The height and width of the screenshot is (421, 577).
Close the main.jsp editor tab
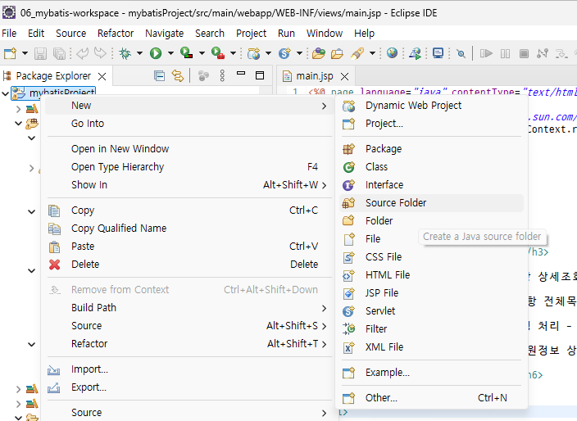tap(345, 76)
